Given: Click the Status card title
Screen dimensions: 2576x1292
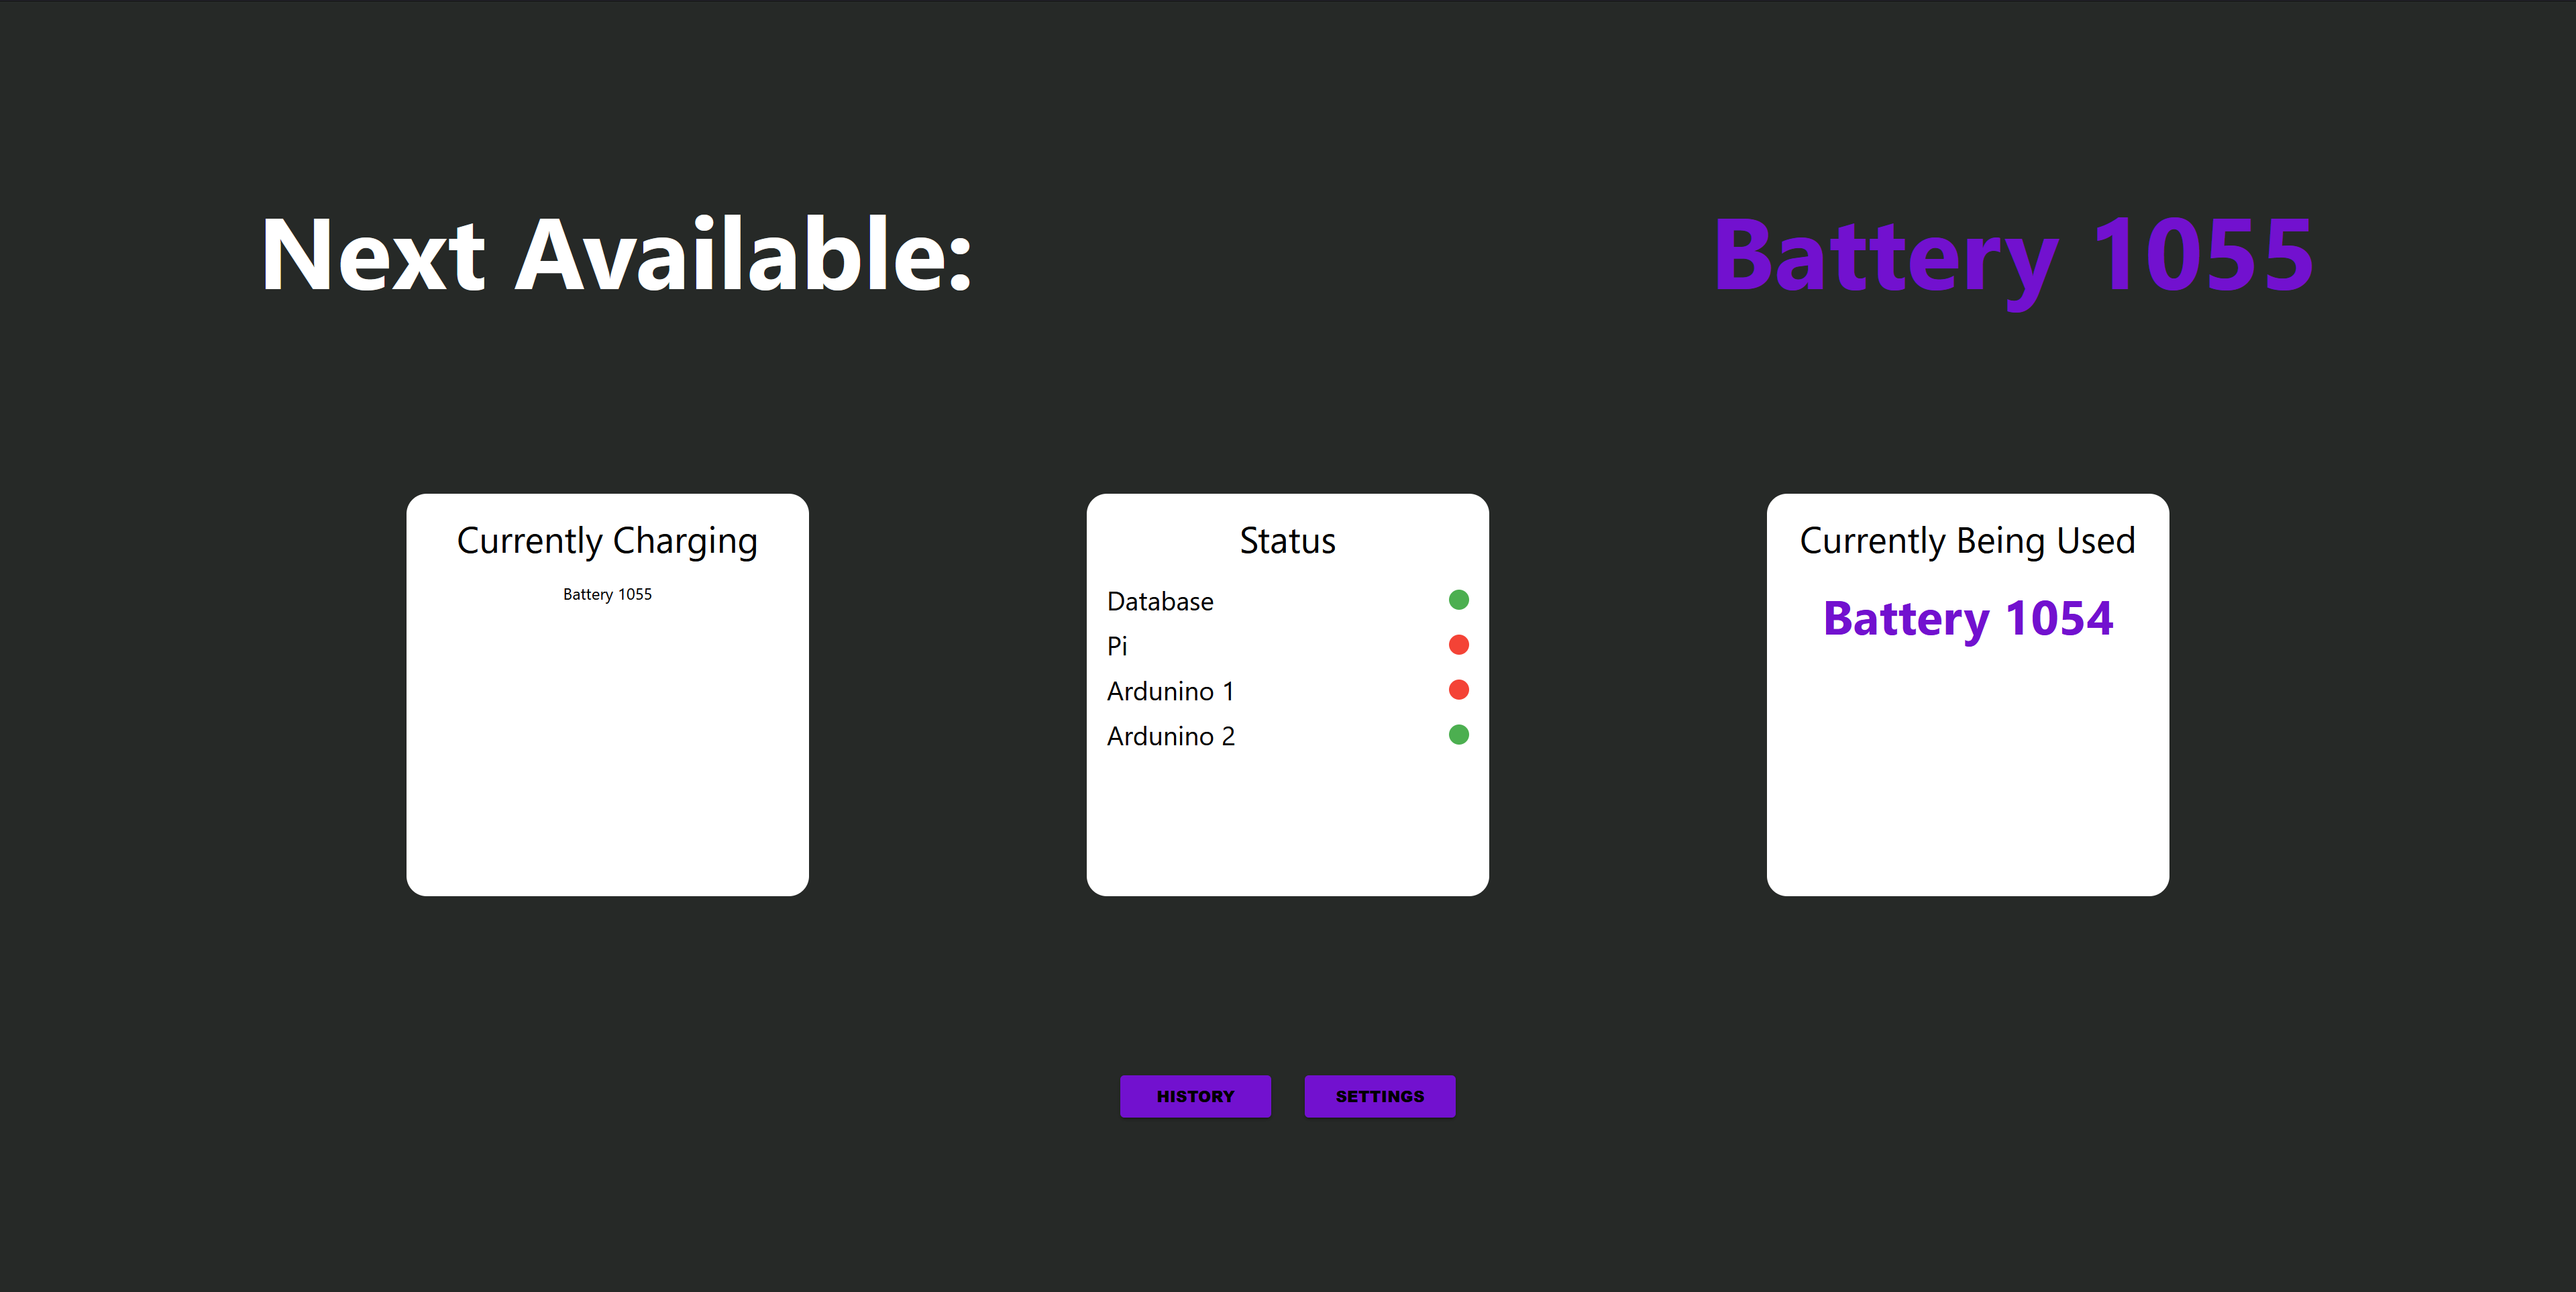Looking at the screenshot, I should point(1287,541).
